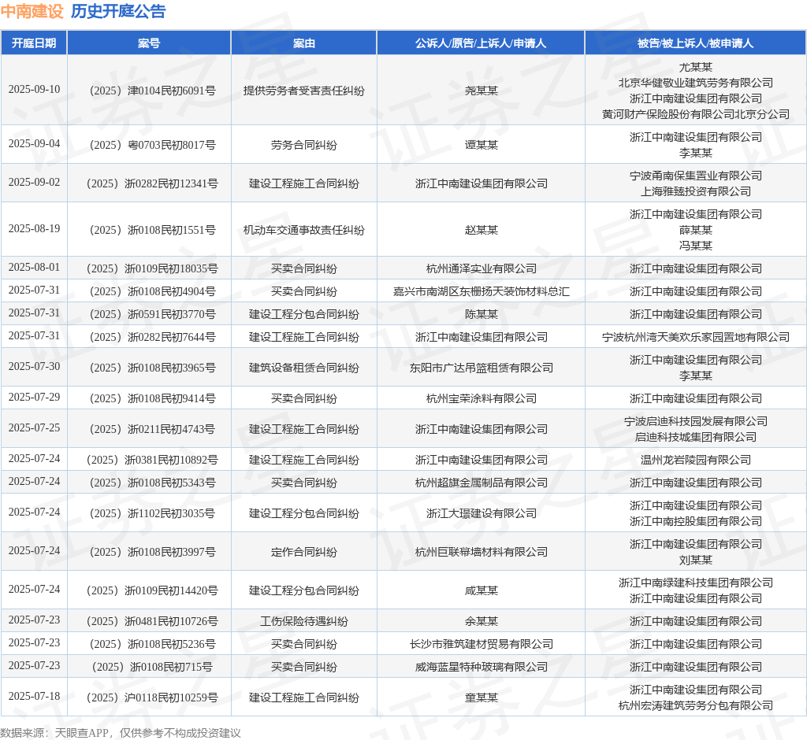Select date cell 2025-09-04
This screenshot has width=807, height=740.
point(34,143)
